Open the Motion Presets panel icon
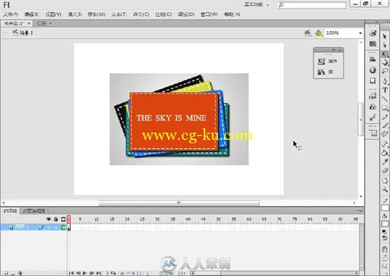The height and width of the screenshot is (276, 390). [x=372, y=118]
